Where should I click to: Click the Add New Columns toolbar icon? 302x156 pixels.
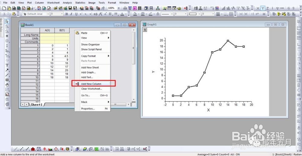pyautogui.click(x=186, y=8)
